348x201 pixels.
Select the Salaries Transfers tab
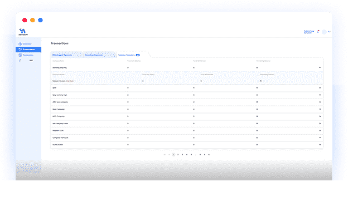click(x=126, y=55)
